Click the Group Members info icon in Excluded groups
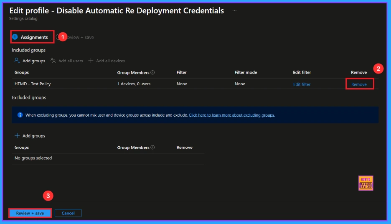The image size is (391, 224). pyautogui.click(x=152, y=148)
